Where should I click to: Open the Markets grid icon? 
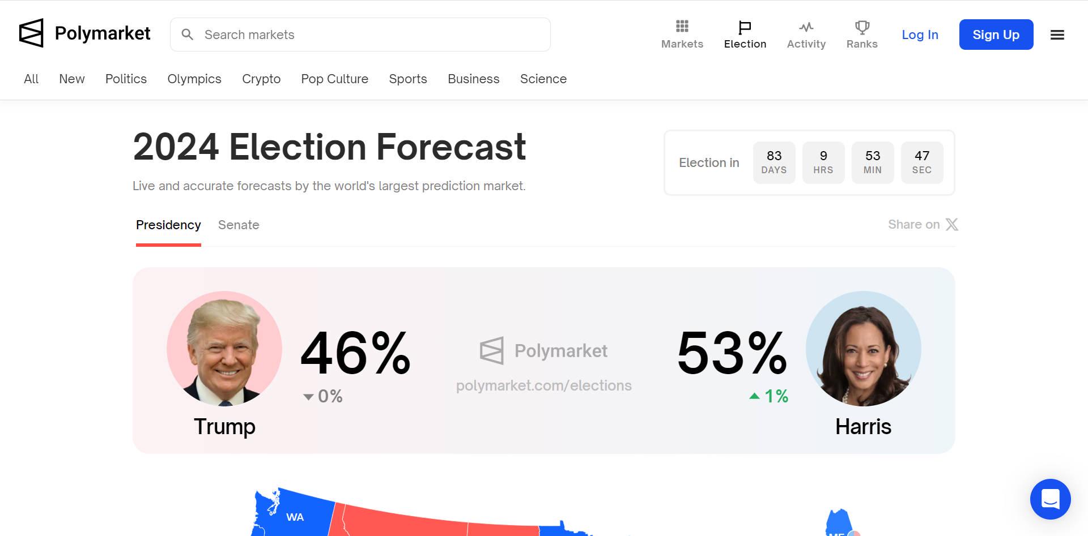point(682,25)
